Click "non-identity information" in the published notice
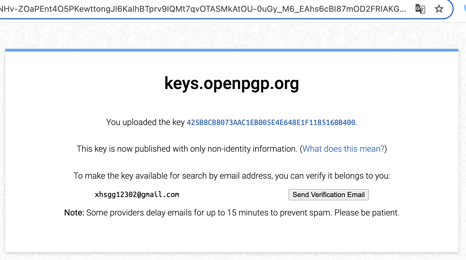Screen dimensions: 466x260 252,149
